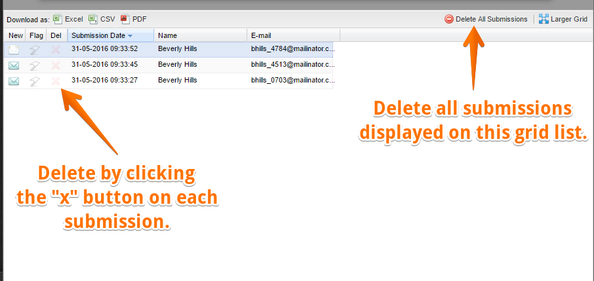The height and width of the screenshot is (281, 594).
Task: Download submissions as Excel
Action: coord(68,19)
